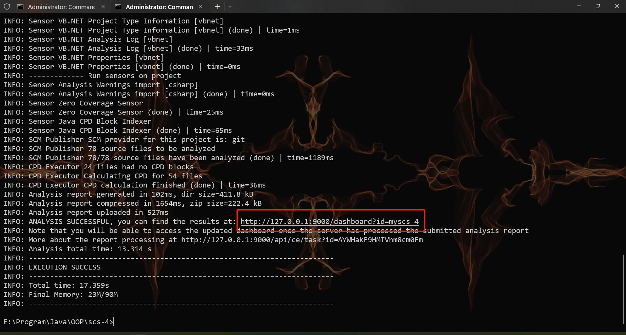
Task: Click the administrator shield icon in title bar
Action: pos(7,7)
